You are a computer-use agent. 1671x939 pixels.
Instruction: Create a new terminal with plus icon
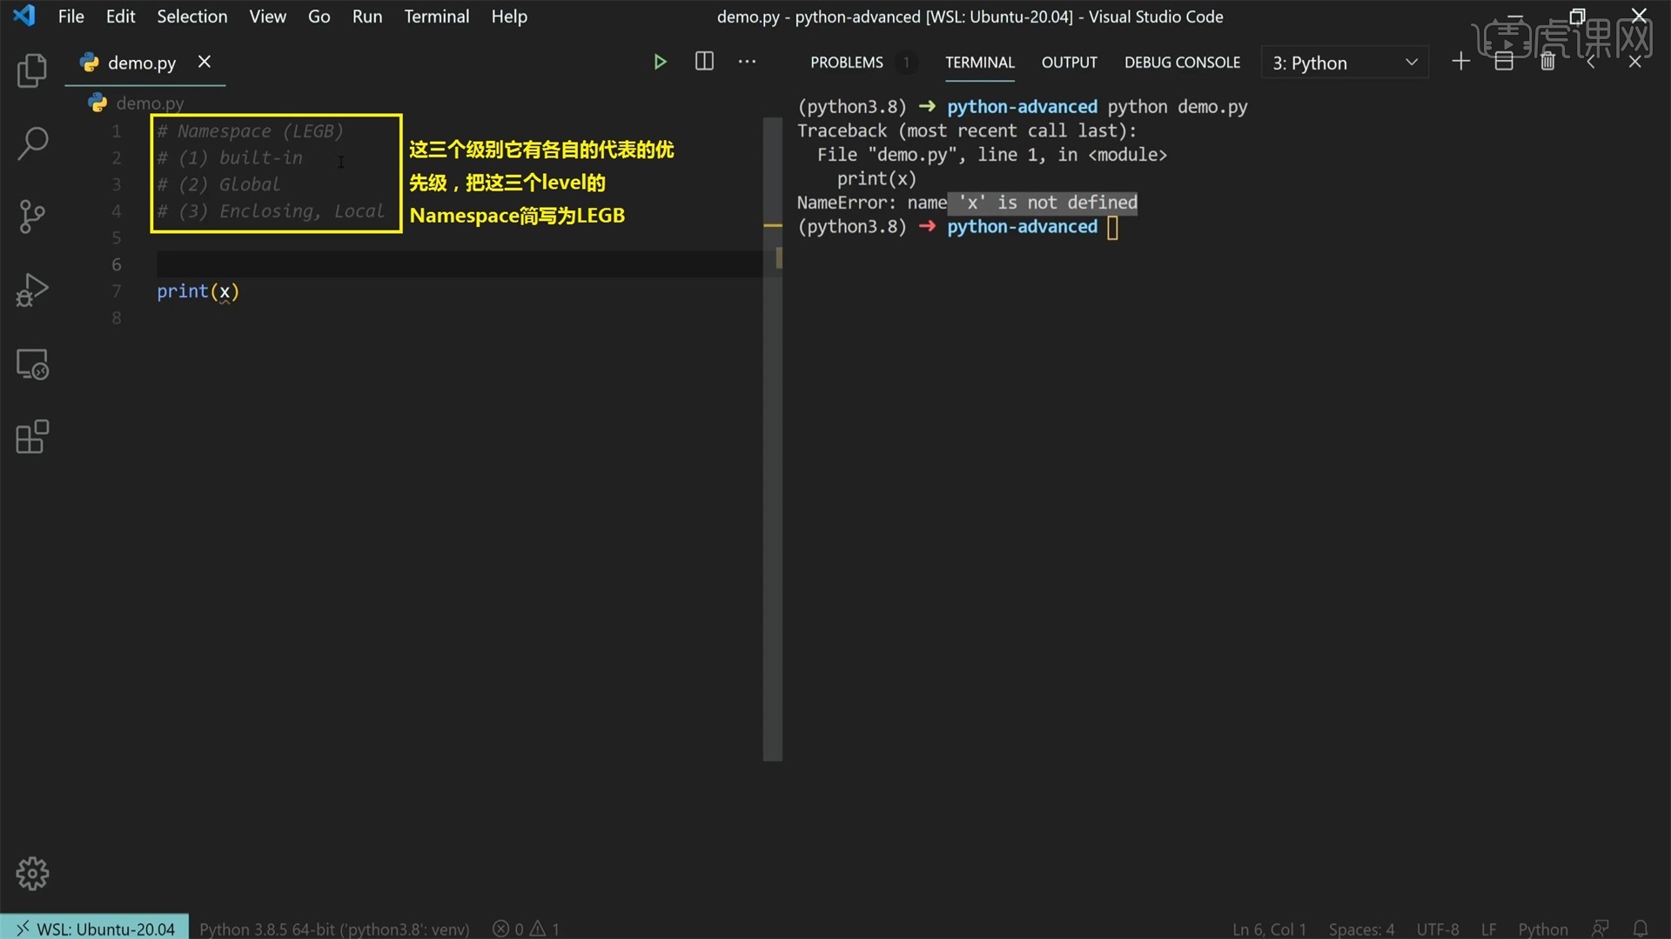[x=1460, y=61]
